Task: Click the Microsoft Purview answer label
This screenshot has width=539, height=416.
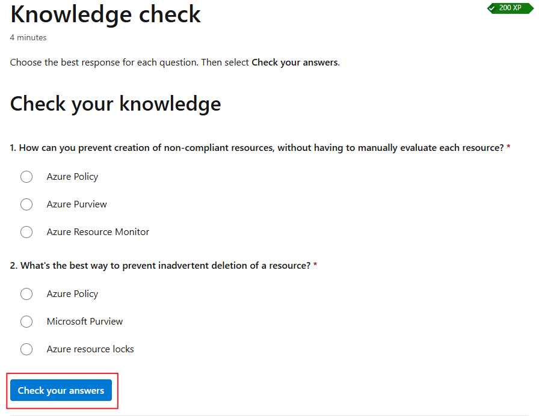Action: click(x=84, y=322)
